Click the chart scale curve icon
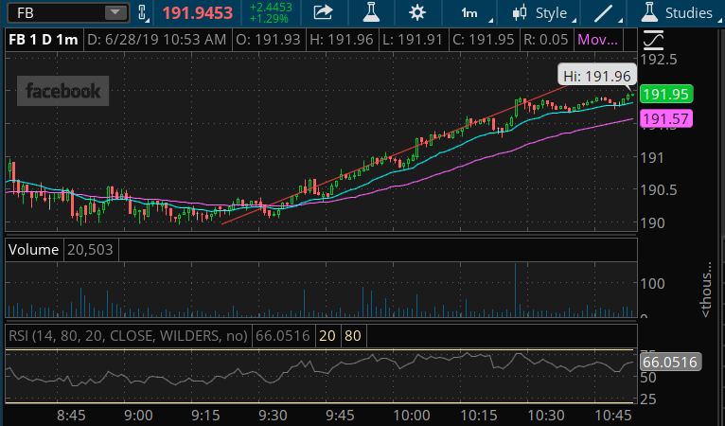This screenshot has height=426, width=725. click(x=653, y=41)
